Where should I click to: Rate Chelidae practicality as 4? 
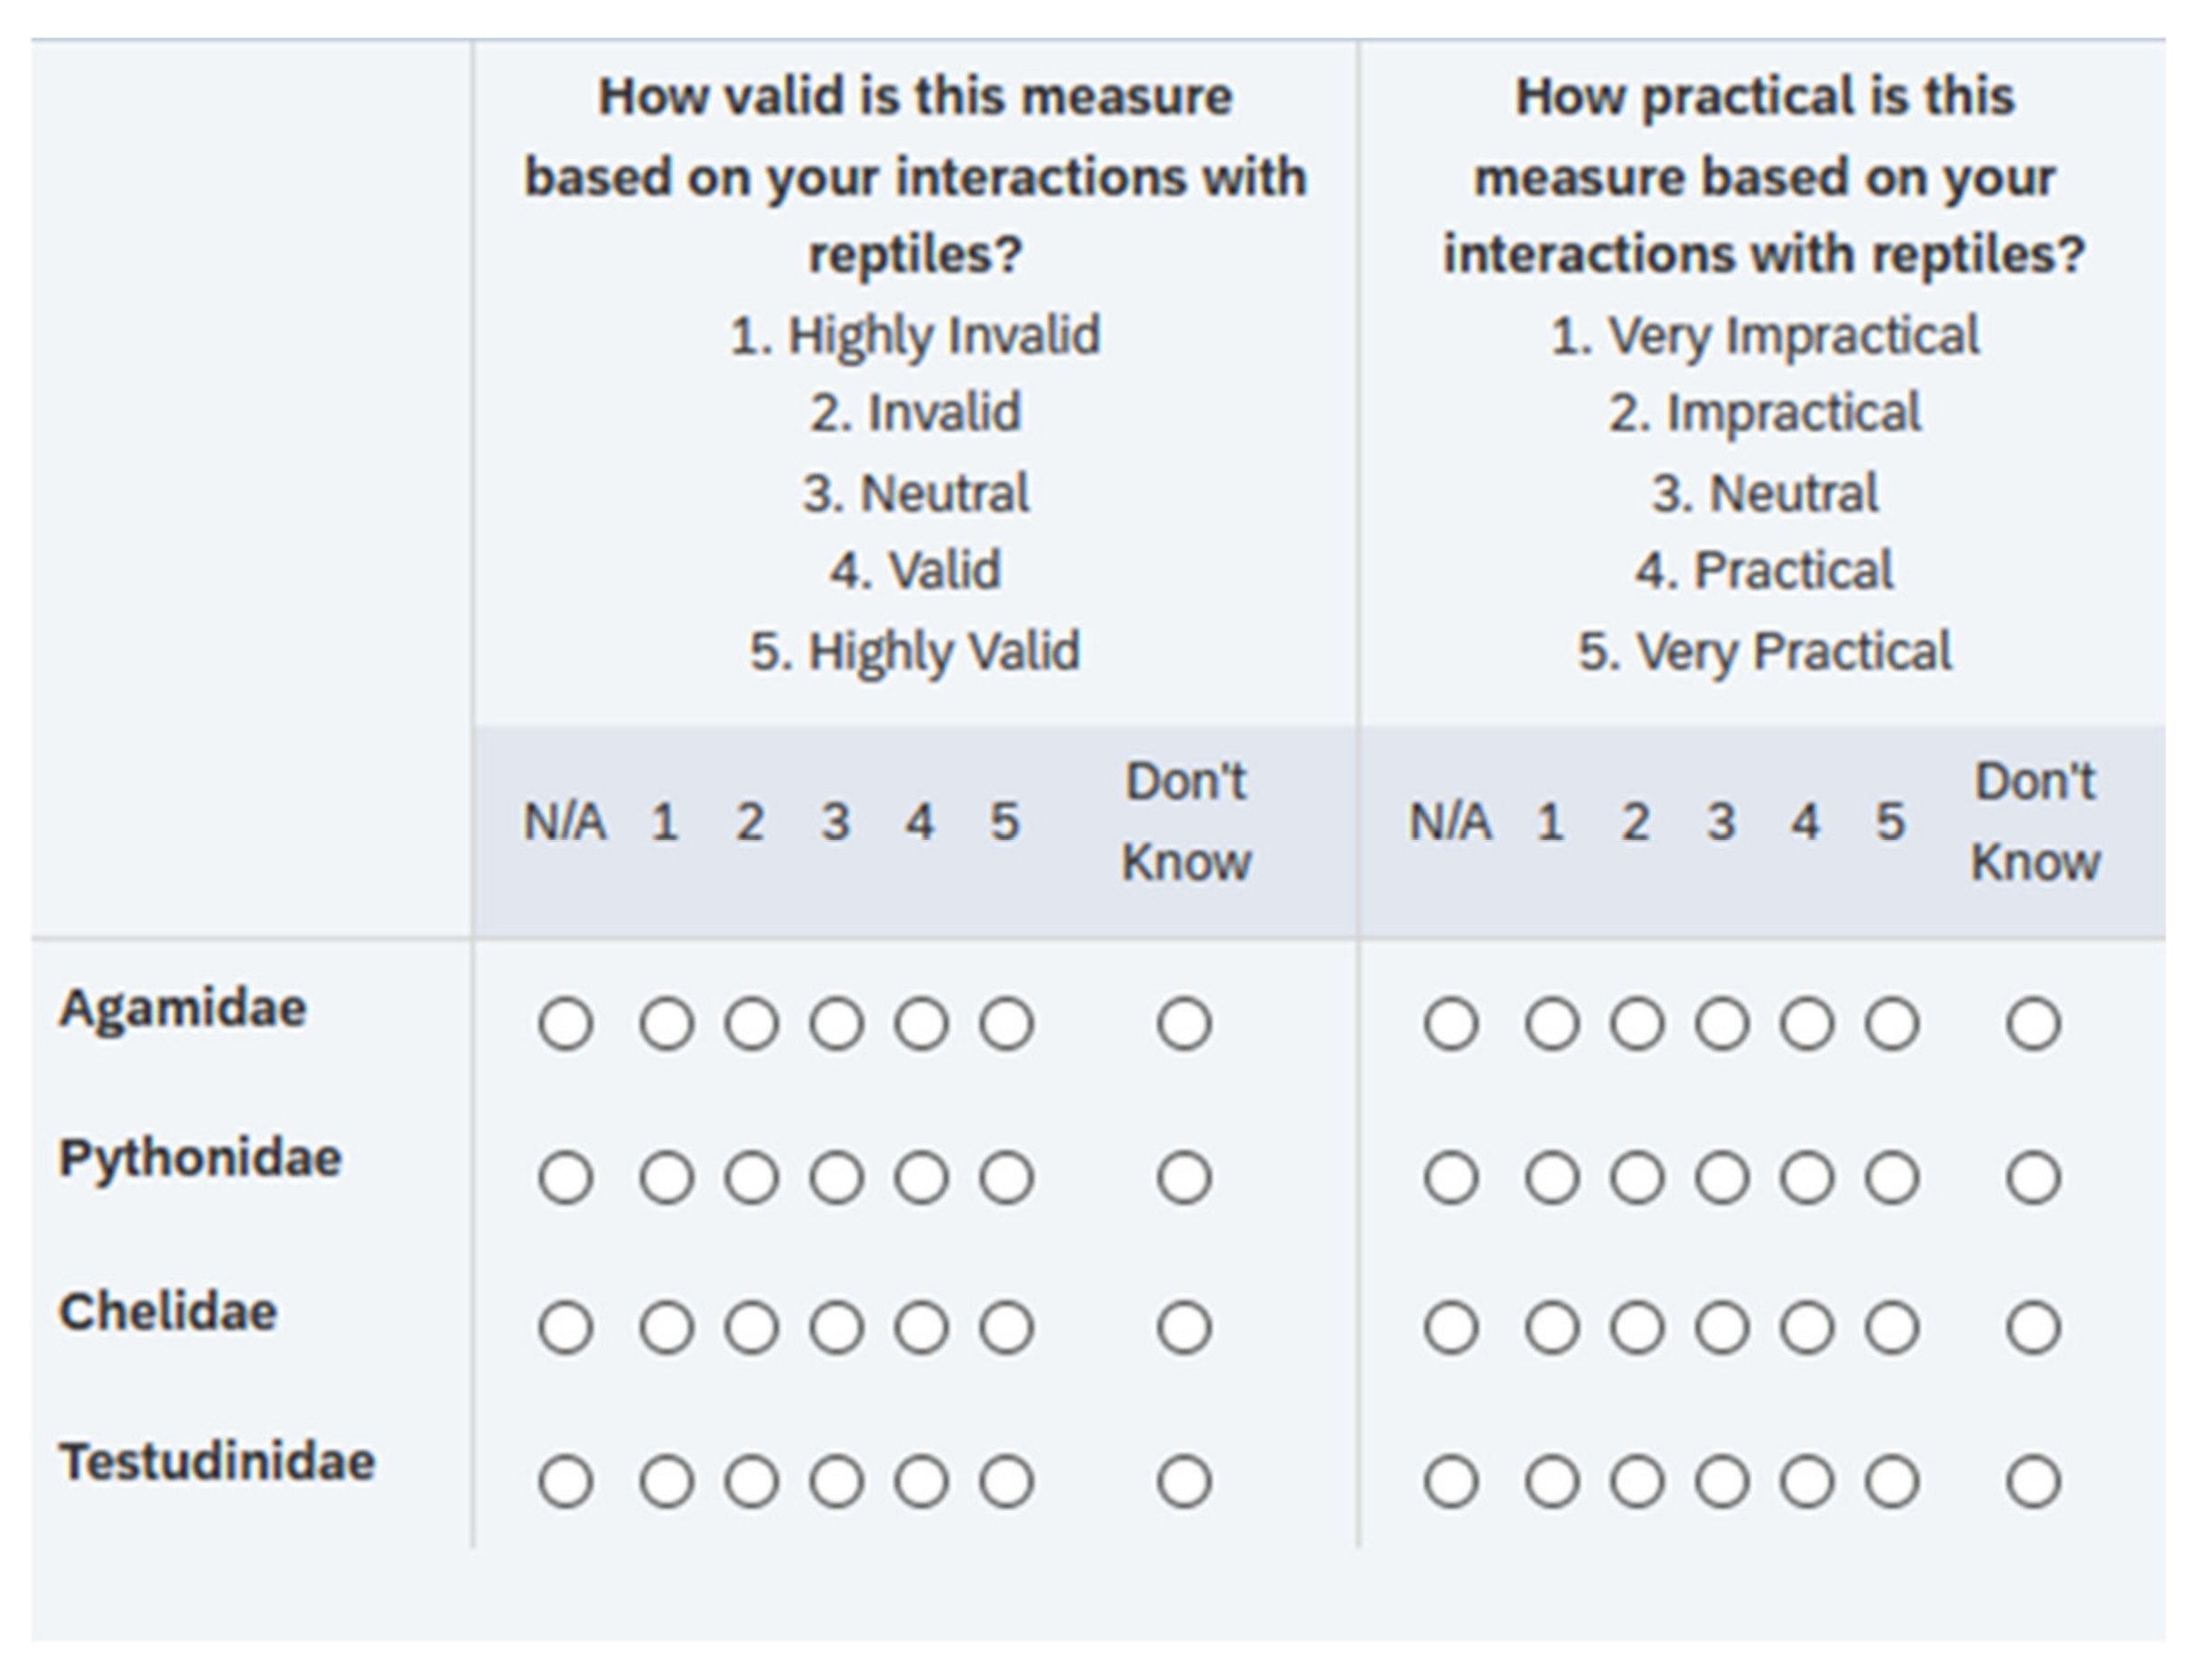(1806, 1328)
